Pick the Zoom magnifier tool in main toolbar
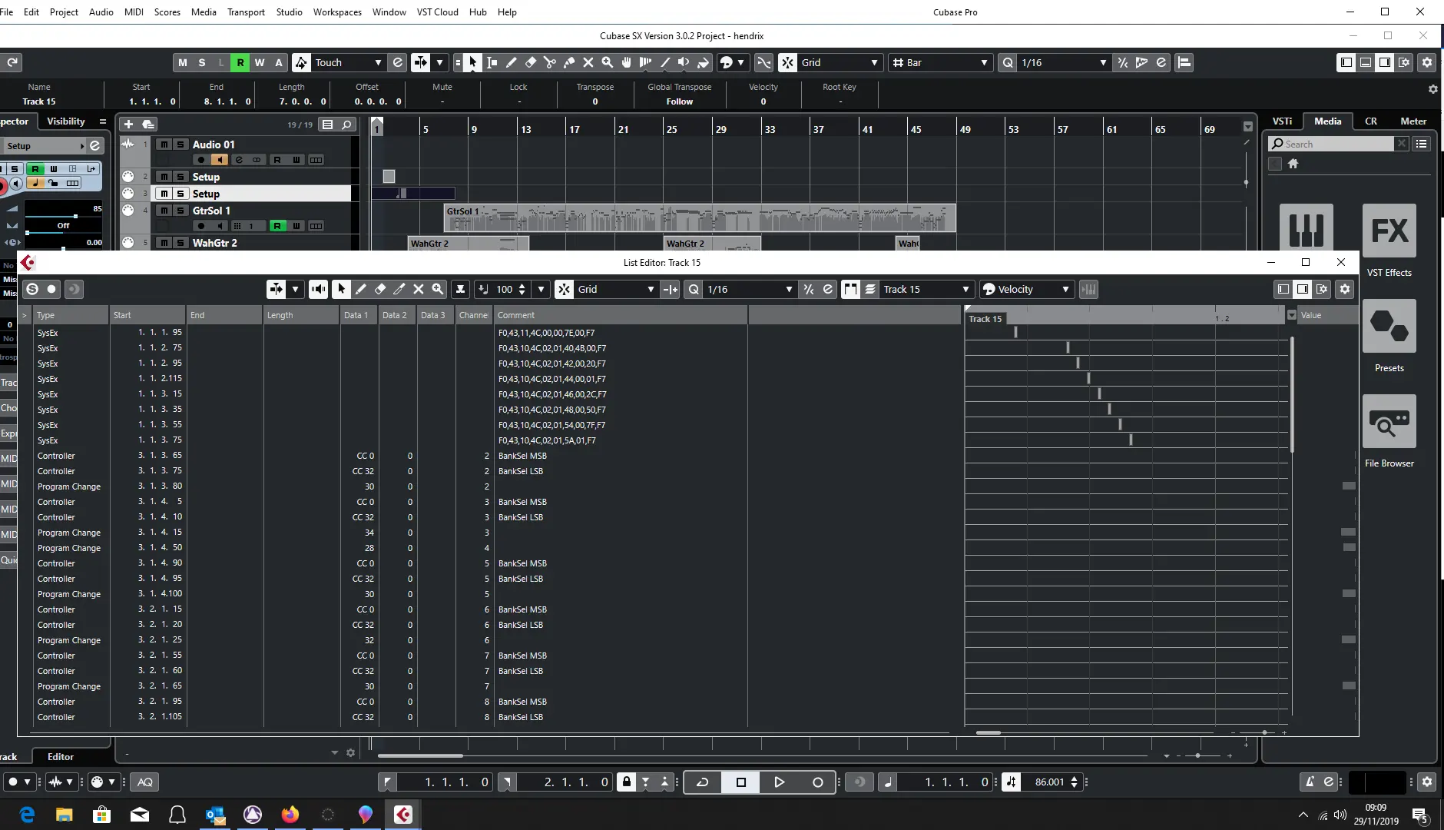Screen dimensions: 1444x830 click(x=607, y=63)
